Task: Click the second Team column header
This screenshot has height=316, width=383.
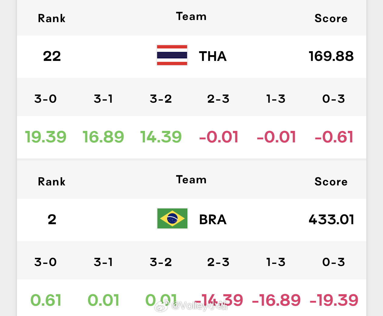Action: coord(191,180)
